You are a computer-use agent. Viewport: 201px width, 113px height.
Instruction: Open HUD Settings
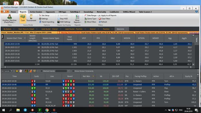pos(64,22)
